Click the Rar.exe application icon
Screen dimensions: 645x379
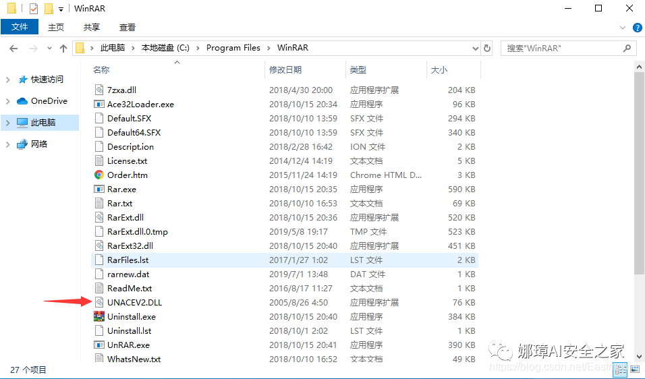[x=99, y=189]
